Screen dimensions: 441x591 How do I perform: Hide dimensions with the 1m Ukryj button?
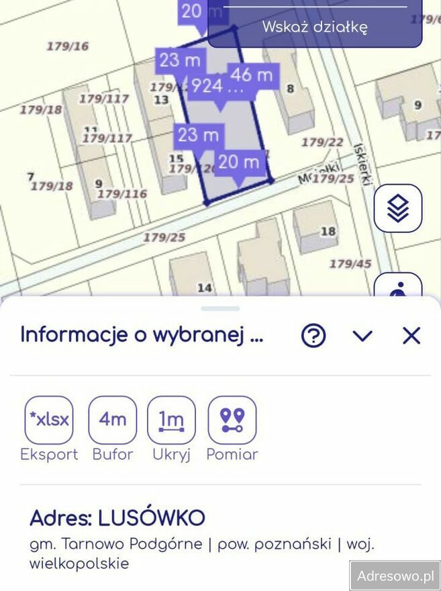(x=171, y=420)
